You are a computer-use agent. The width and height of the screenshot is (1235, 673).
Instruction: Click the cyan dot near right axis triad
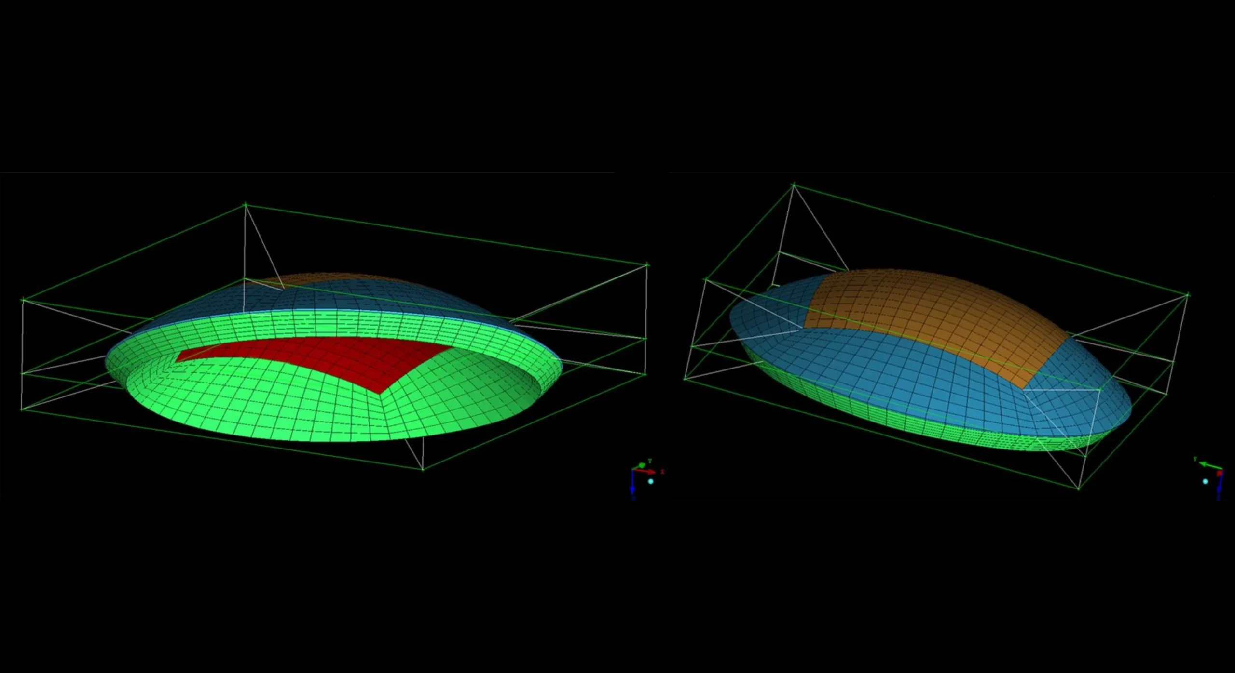pos(1206,481)
